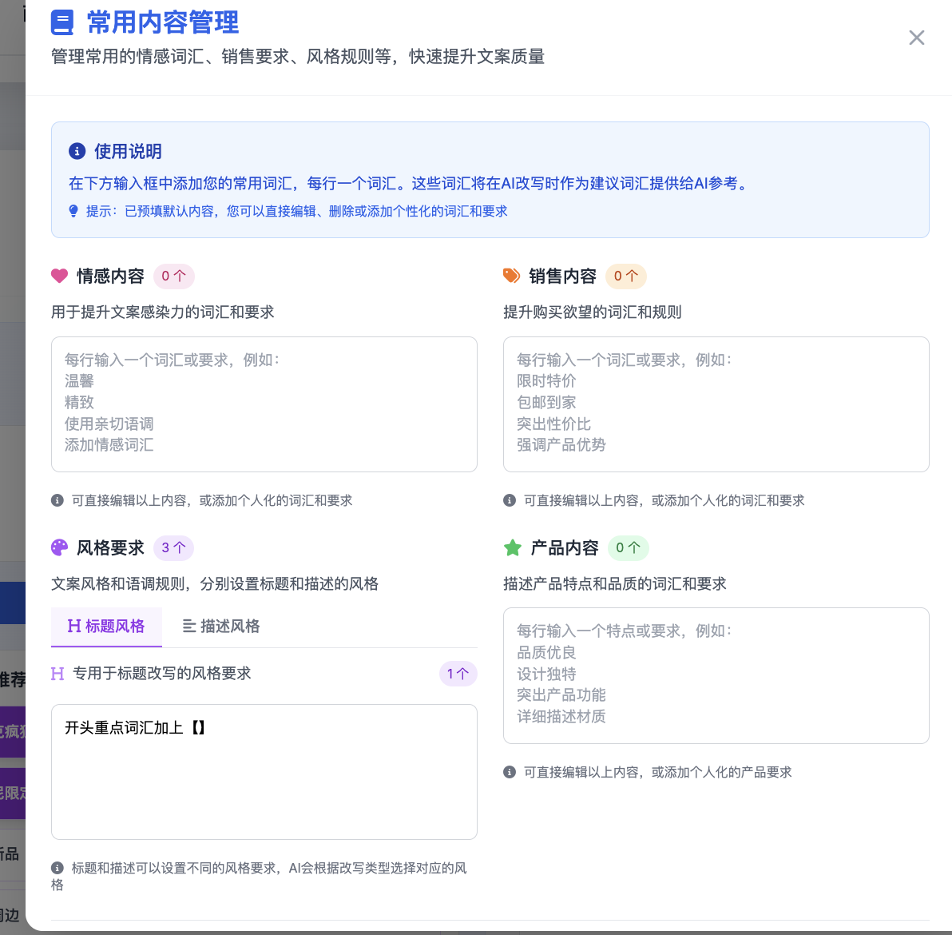Click the lightbulb tip icon
This screenshot has height=935, width=952.
click(73, 211)
